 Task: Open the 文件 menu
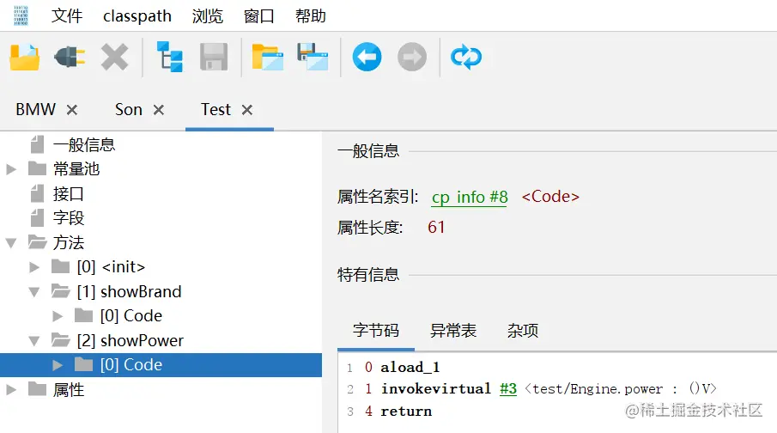(67, 15)
